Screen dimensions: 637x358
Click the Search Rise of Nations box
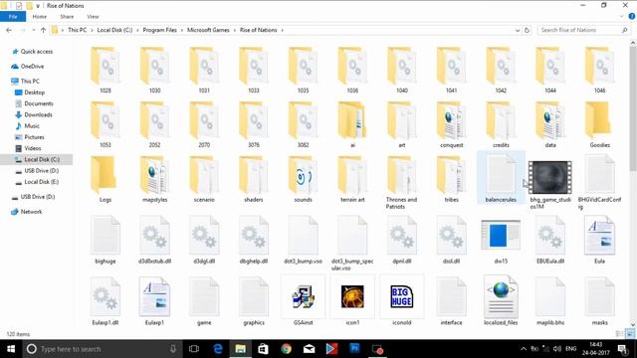(x=583, y=30)
